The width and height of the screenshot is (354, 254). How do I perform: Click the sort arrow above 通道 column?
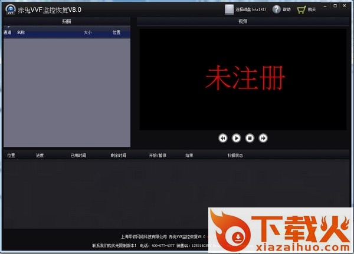point(9,27)
